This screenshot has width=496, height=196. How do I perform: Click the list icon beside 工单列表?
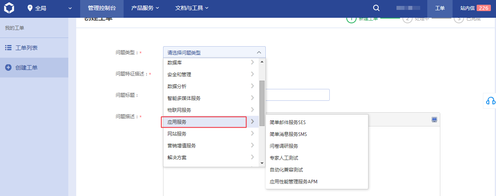coord(8,48)
